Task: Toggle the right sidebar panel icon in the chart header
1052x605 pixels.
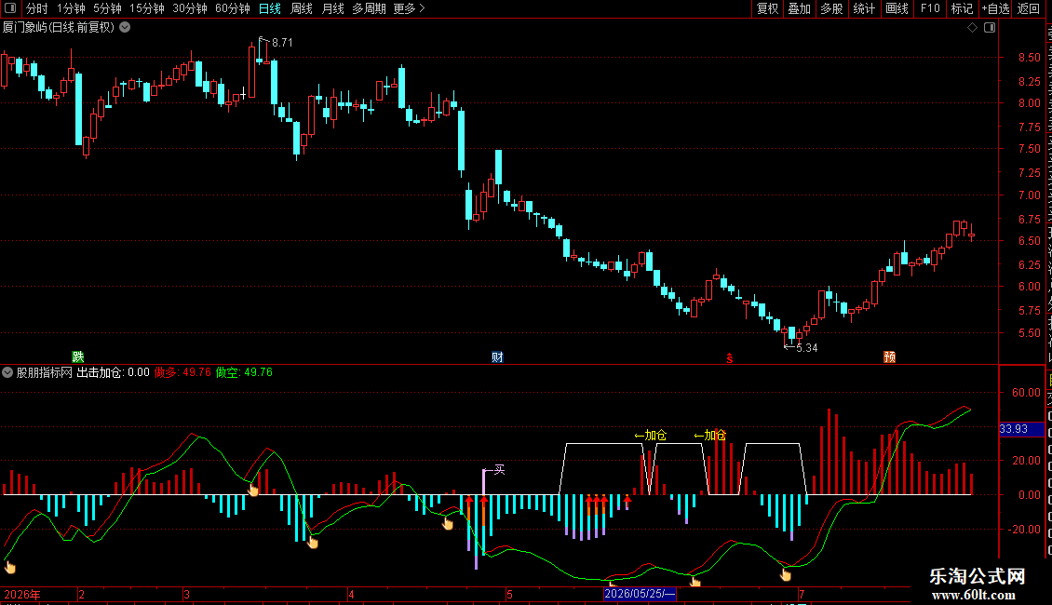Action: 990,28
